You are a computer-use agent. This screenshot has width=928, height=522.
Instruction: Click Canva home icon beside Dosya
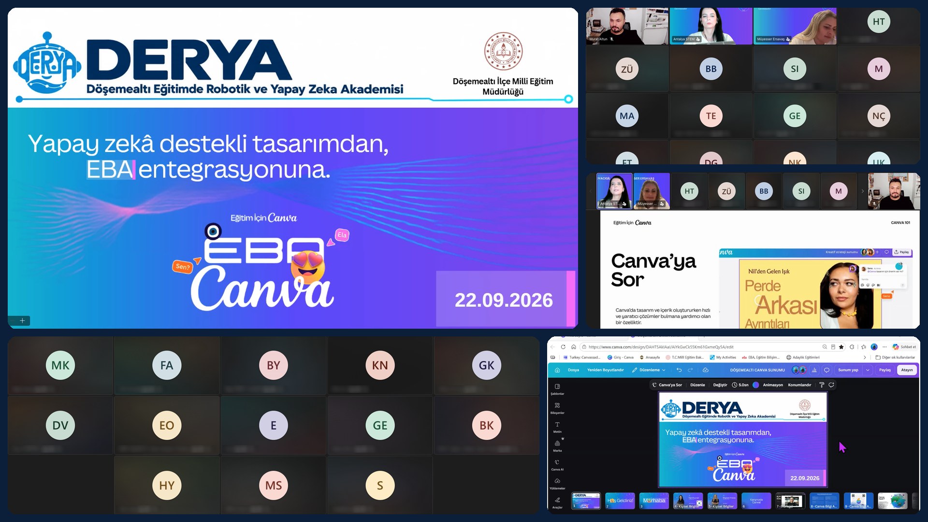click(x=557, y=370)
